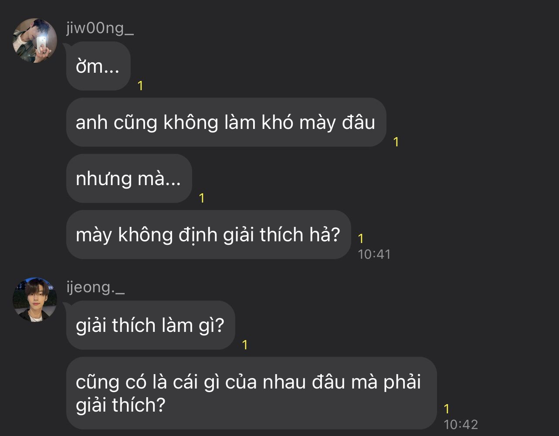Screen dimensions: 559x436
Task: Open jiw00ng_'s mirror selfie profile picture
Action: (35, 41)
